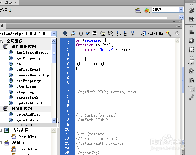Open the zoom 100% dropdown
This screenshot has width=196, height=155.
(181, 10)
